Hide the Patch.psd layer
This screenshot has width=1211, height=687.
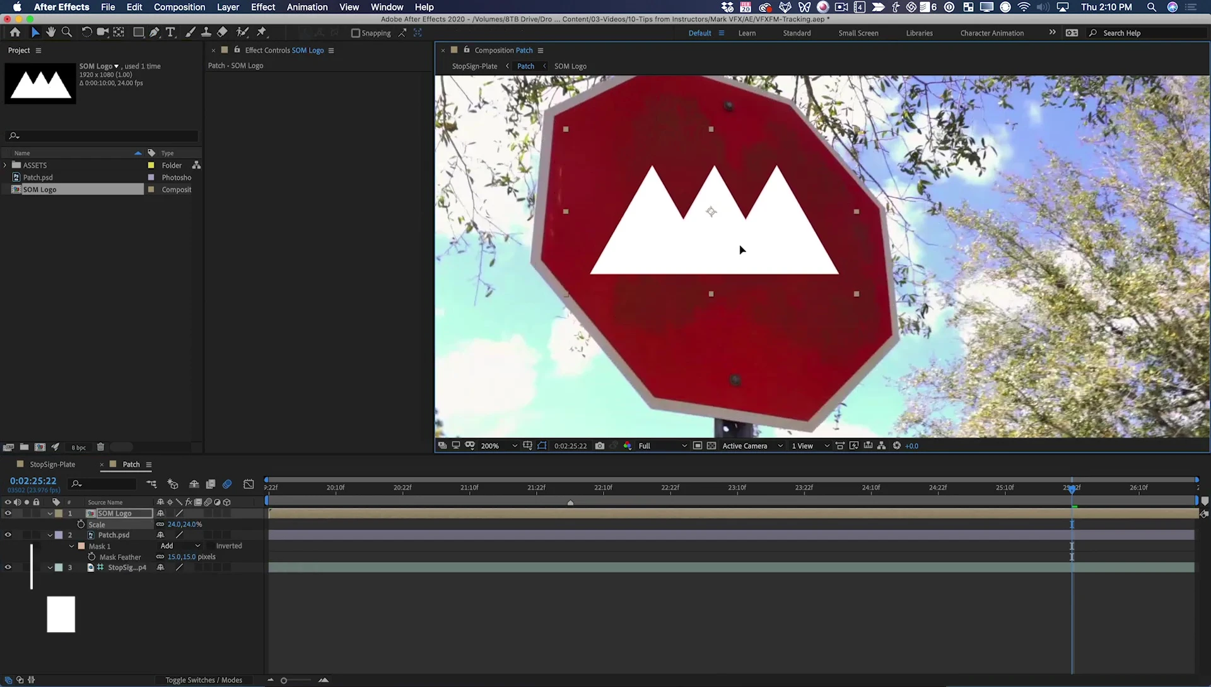point(8,534)
